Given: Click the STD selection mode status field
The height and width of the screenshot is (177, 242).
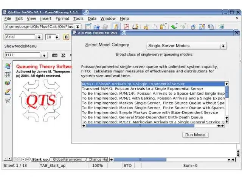Looking at the screenshot, I should point(127,166).
